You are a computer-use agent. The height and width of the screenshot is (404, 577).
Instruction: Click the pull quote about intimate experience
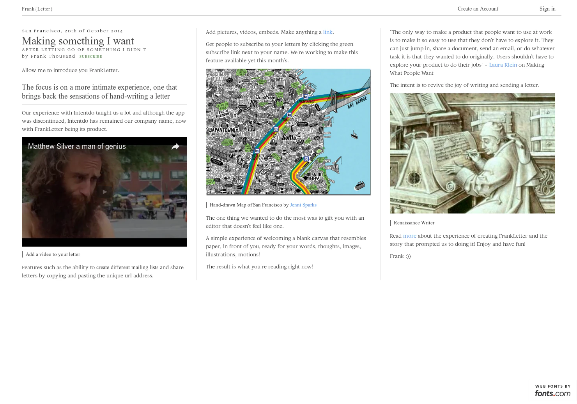click(x=104, y=92)
